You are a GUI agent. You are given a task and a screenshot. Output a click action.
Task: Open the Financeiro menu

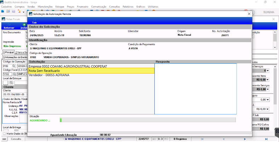click(82, 7)
